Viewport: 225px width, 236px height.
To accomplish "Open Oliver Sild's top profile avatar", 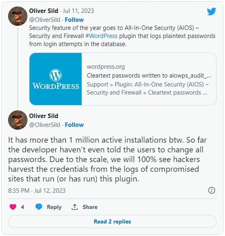I will (18, 16).
